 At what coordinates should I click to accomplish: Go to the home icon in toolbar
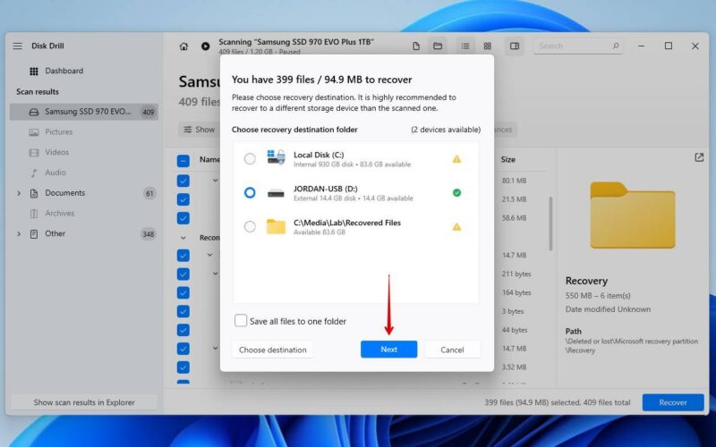183,46
